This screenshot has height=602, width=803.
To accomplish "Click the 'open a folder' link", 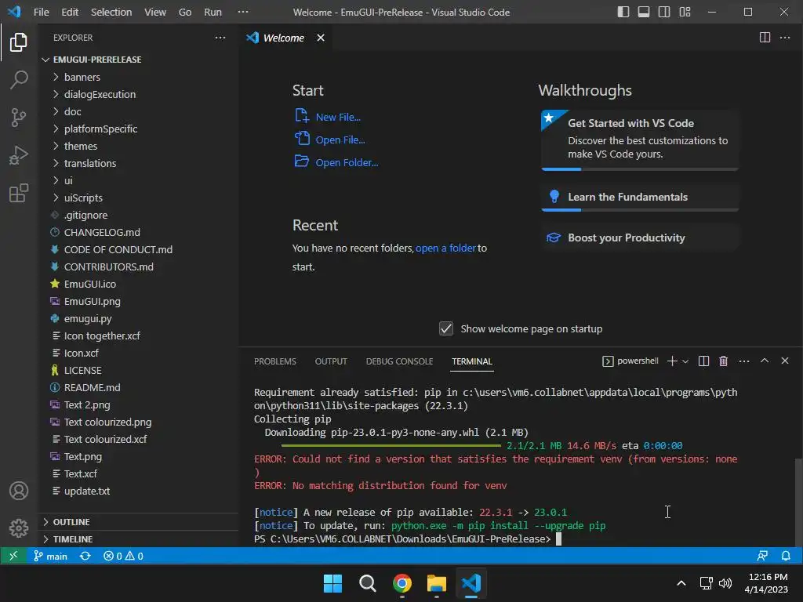I will pyautogui.click(x=445, y=248).
